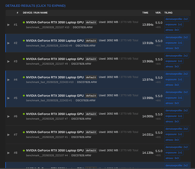Image resolution: width=195 pixels, height=169 pixels.
Task: Click run name benchmark_fast_20260328_222433 #9
Action: [x=49, y=46]
